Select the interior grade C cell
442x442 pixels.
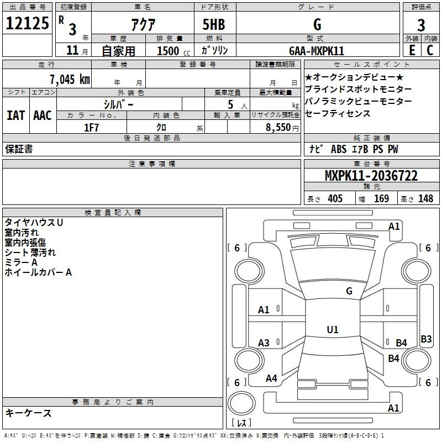(x=430, y=50)
